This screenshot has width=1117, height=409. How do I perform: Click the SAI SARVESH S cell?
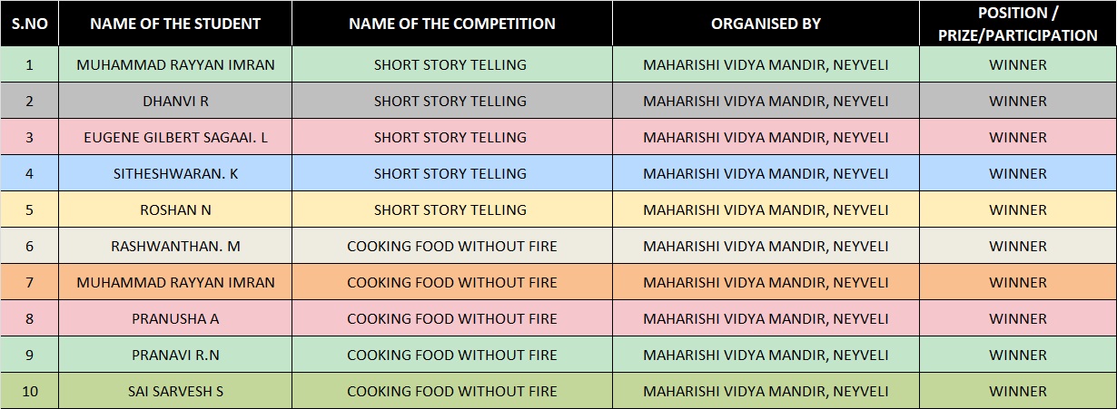coord(175,392)
